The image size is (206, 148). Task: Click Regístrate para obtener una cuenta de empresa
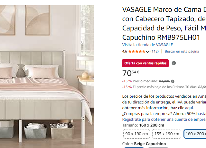(x=164, y=119)
